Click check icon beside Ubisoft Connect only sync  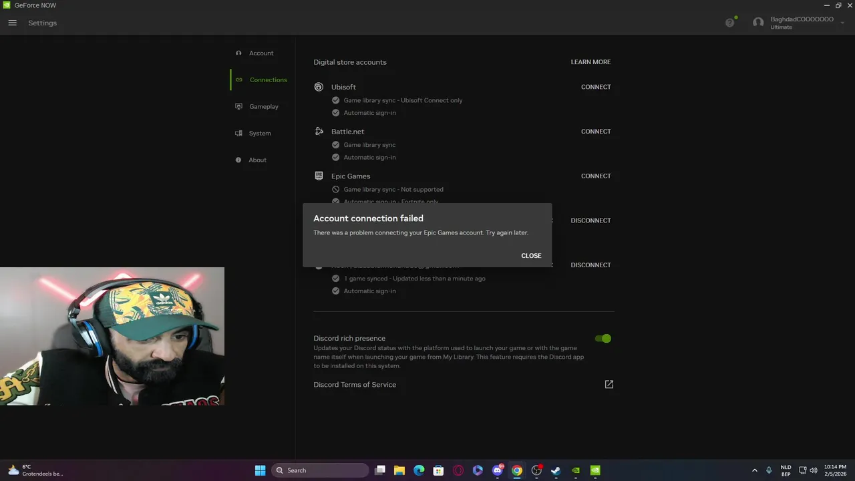336,100
